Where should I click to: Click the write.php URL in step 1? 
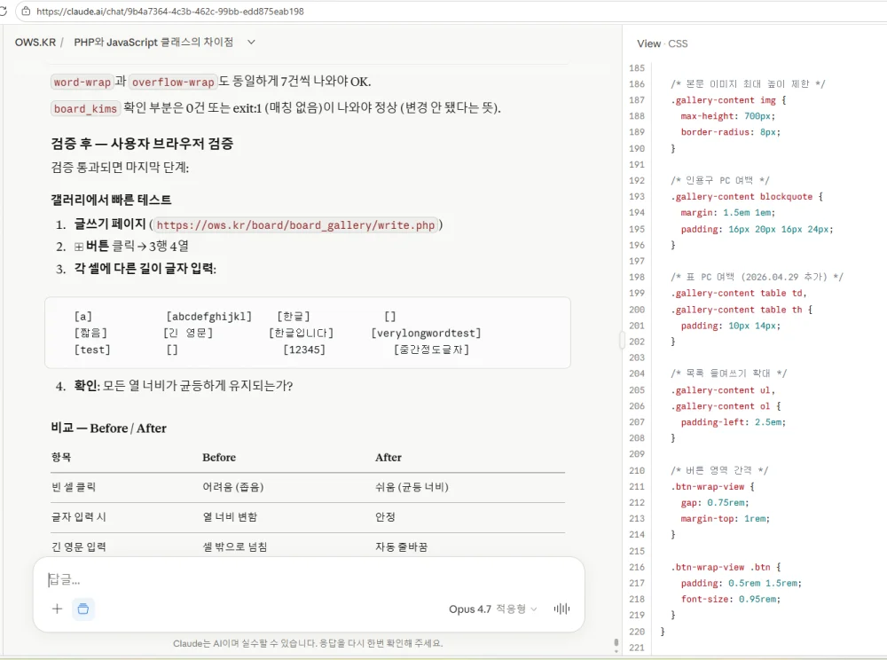pyautogui.click(x=296, y=225)
